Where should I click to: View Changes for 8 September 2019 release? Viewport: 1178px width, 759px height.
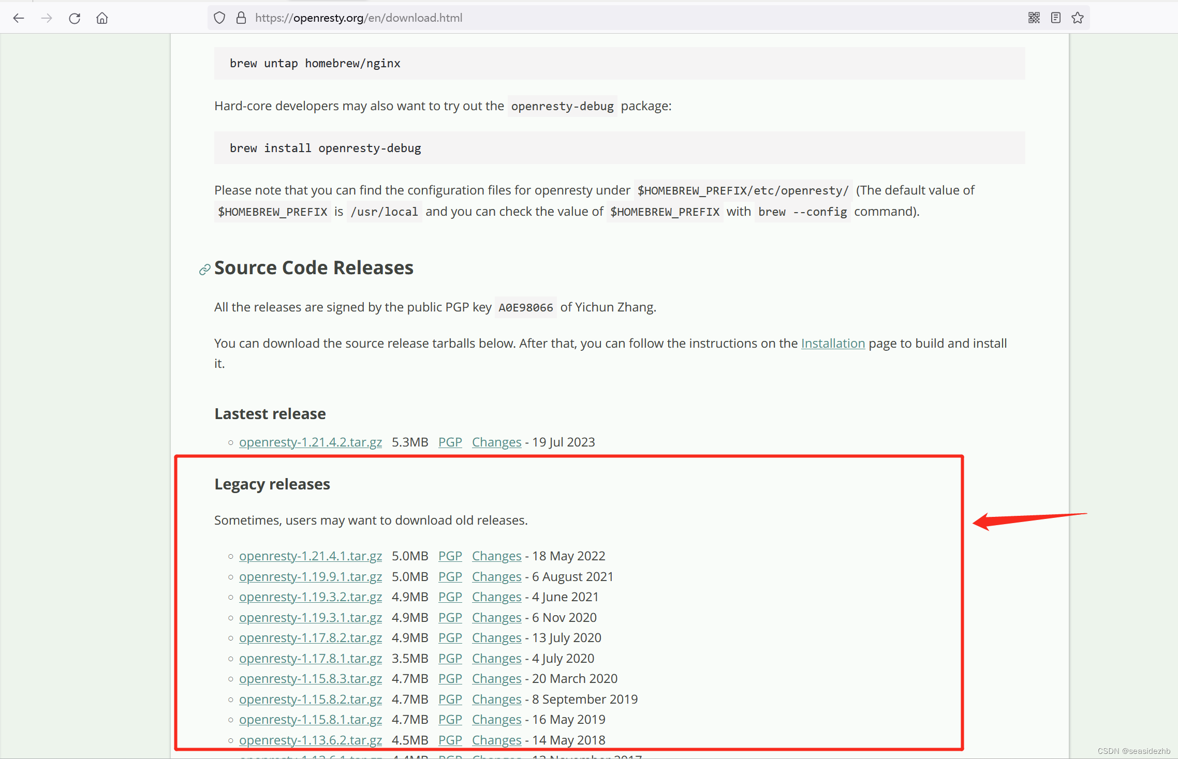click(497, 700)
